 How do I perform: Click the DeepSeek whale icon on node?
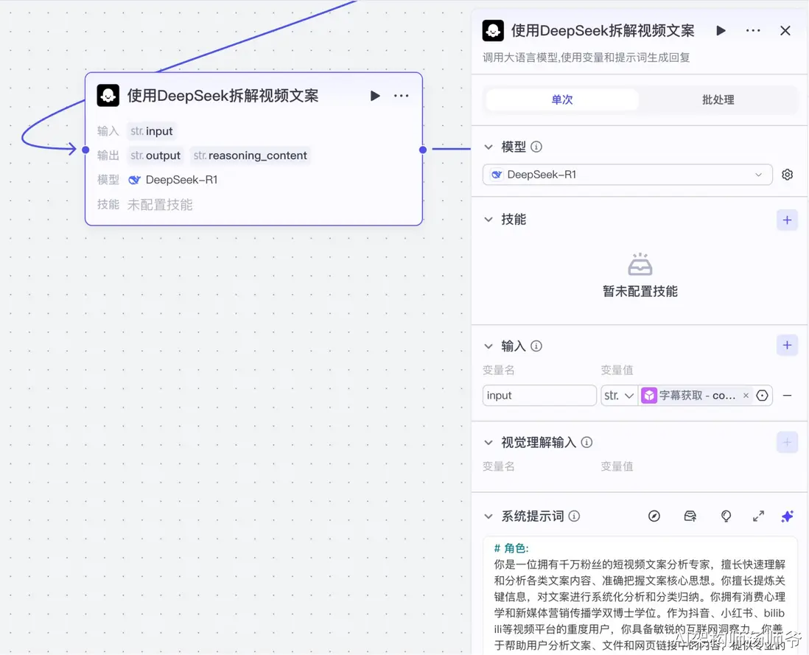pos(134,180)
